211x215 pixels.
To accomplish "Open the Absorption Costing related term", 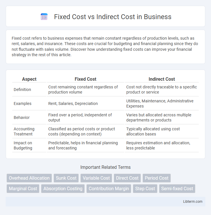I will [63, 188].
